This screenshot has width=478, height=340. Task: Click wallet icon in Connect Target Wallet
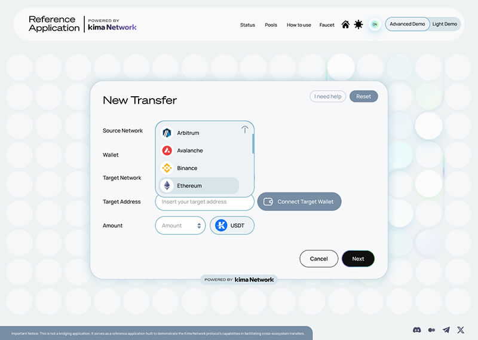[x=268, y=201]
